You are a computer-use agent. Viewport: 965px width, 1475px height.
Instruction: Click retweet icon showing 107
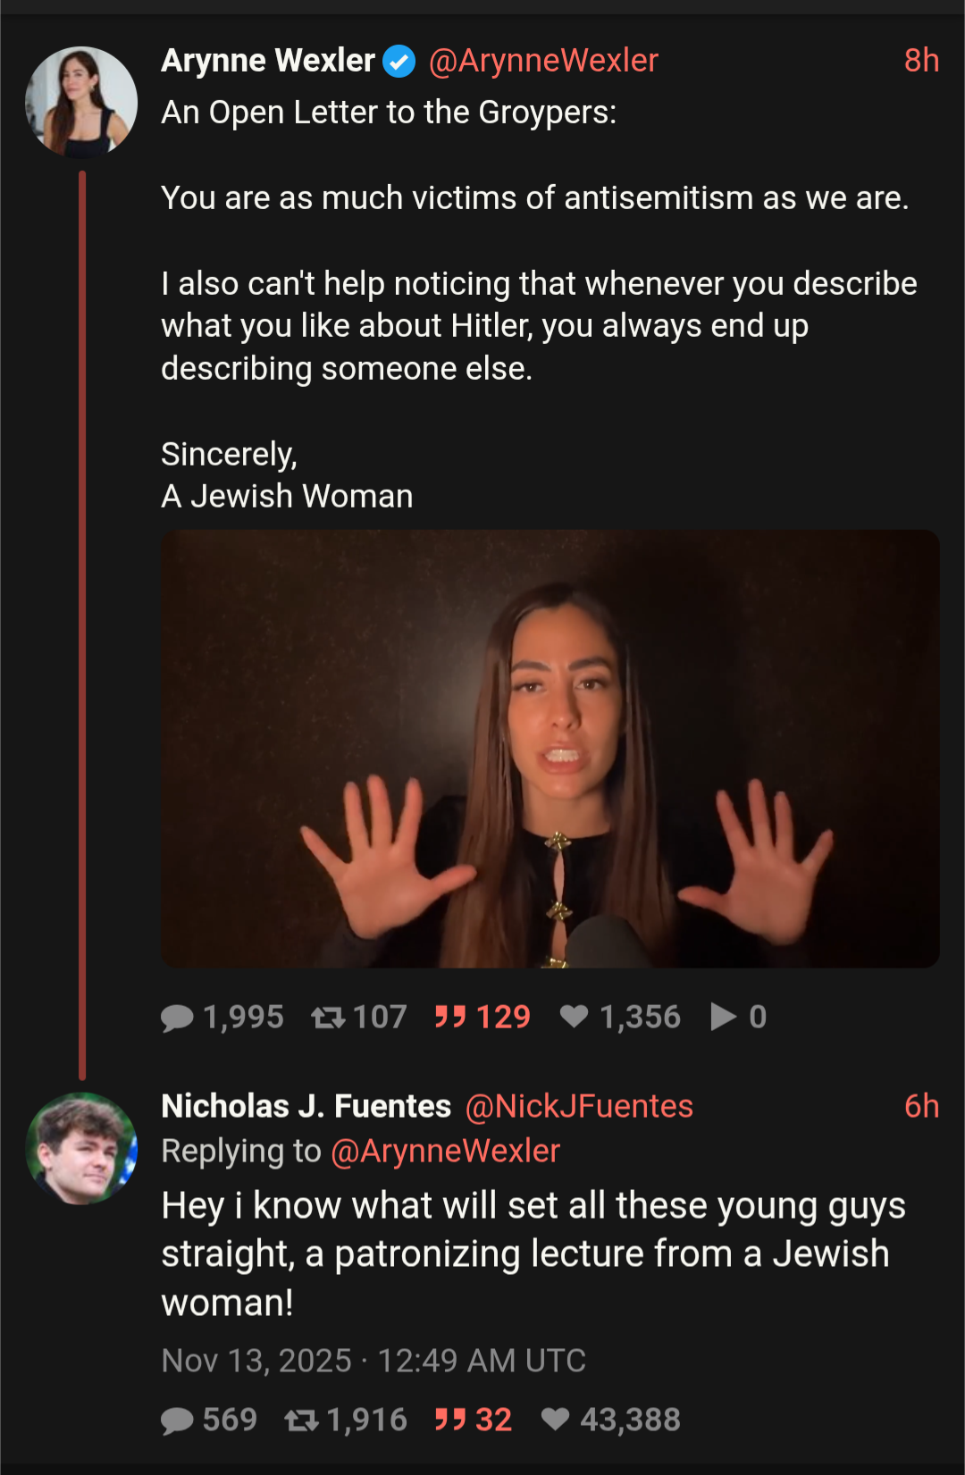(328, 1018)
